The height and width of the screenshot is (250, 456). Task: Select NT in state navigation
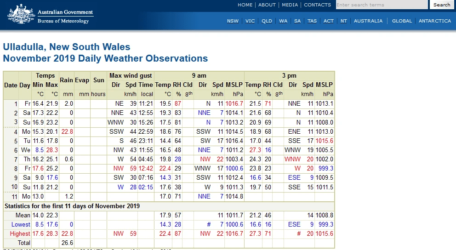344,21
